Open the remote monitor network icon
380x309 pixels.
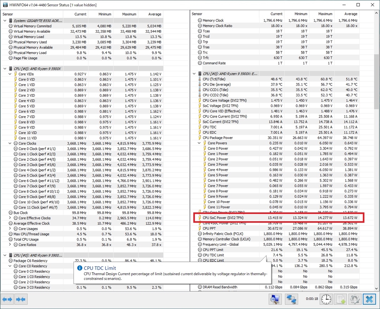(x=291, y=299)
